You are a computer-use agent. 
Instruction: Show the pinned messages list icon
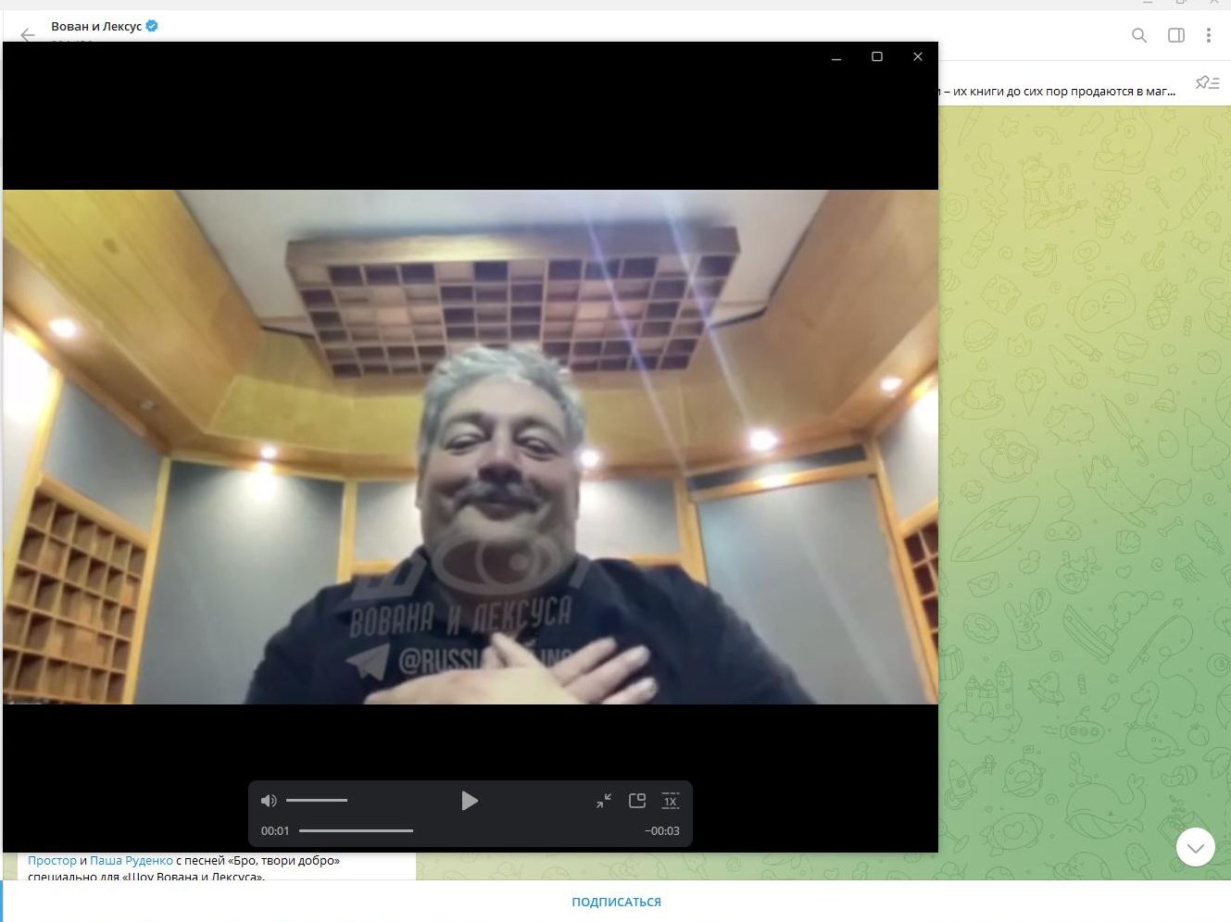[x=1207, y=83]
